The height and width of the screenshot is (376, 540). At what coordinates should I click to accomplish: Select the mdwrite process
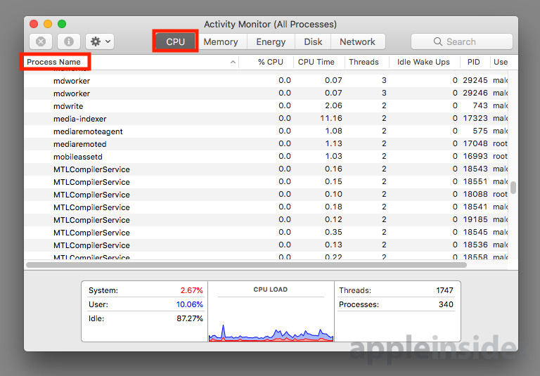tap(266, 106)
